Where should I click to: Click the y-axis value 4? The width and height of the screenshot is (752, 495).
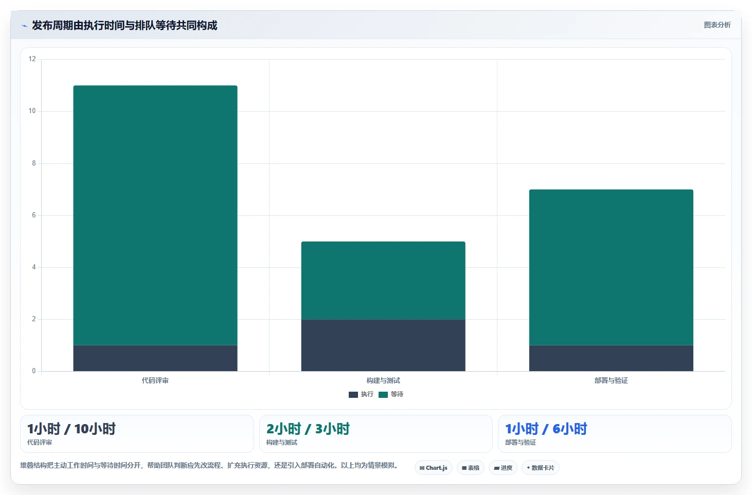(34, 267)
